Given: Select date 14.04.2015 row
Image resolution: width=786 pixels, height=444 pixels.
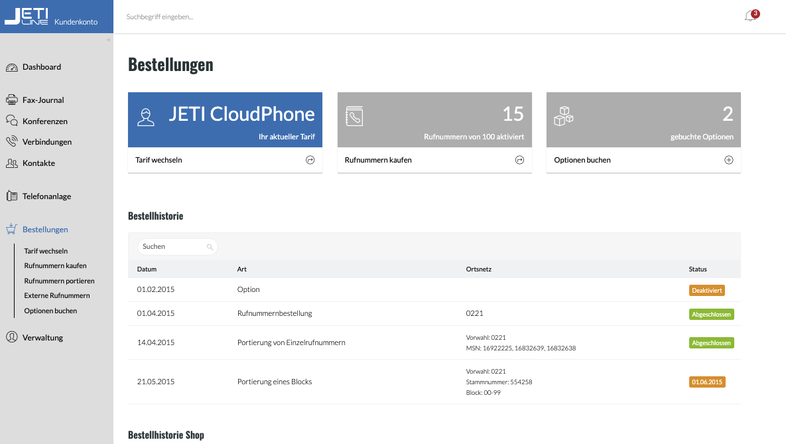Looking at the screenshot, I should pos(156,342).
